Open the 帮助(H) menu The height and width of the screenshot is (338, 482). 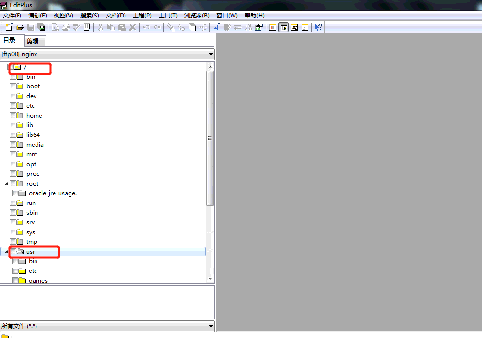pos(254,16)
